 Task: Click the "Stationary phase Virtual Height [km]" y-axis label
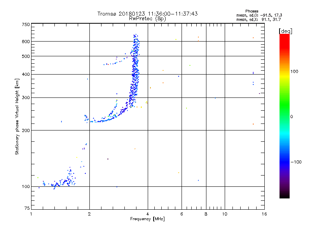[17, 116]
